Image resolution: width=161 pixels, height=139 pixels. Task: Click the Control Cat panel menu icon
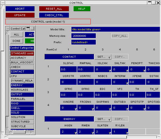(x=8, y=28)
